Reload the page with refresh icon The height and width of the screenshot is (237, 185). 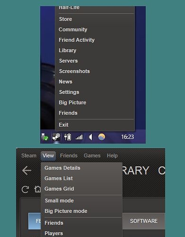pos(25,190)
